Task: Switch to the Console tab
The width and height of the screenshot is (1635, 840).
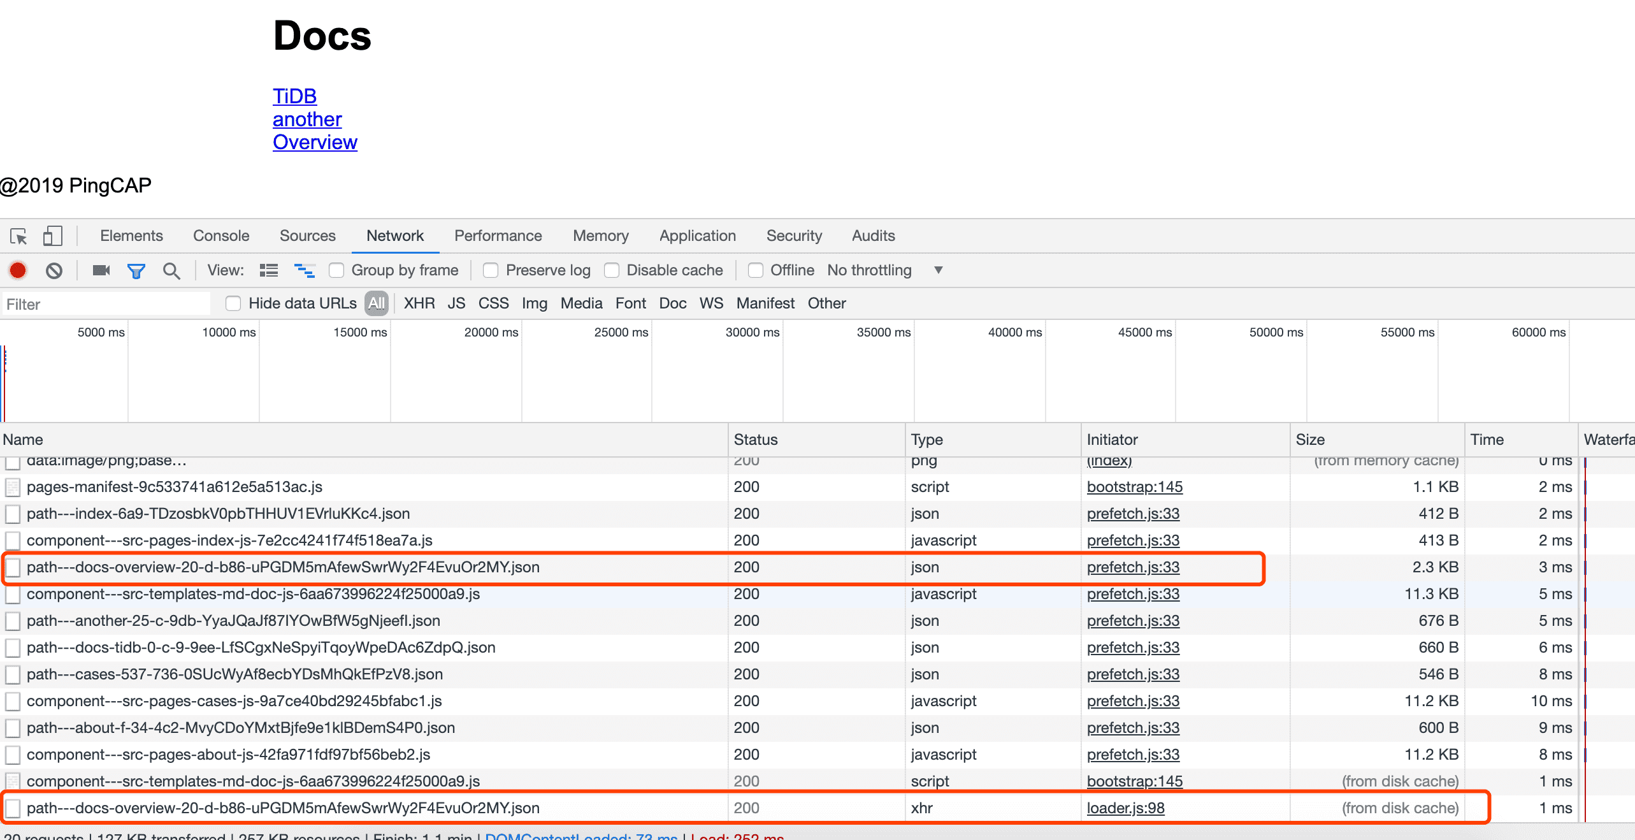Action: click(x=221, y=236)
